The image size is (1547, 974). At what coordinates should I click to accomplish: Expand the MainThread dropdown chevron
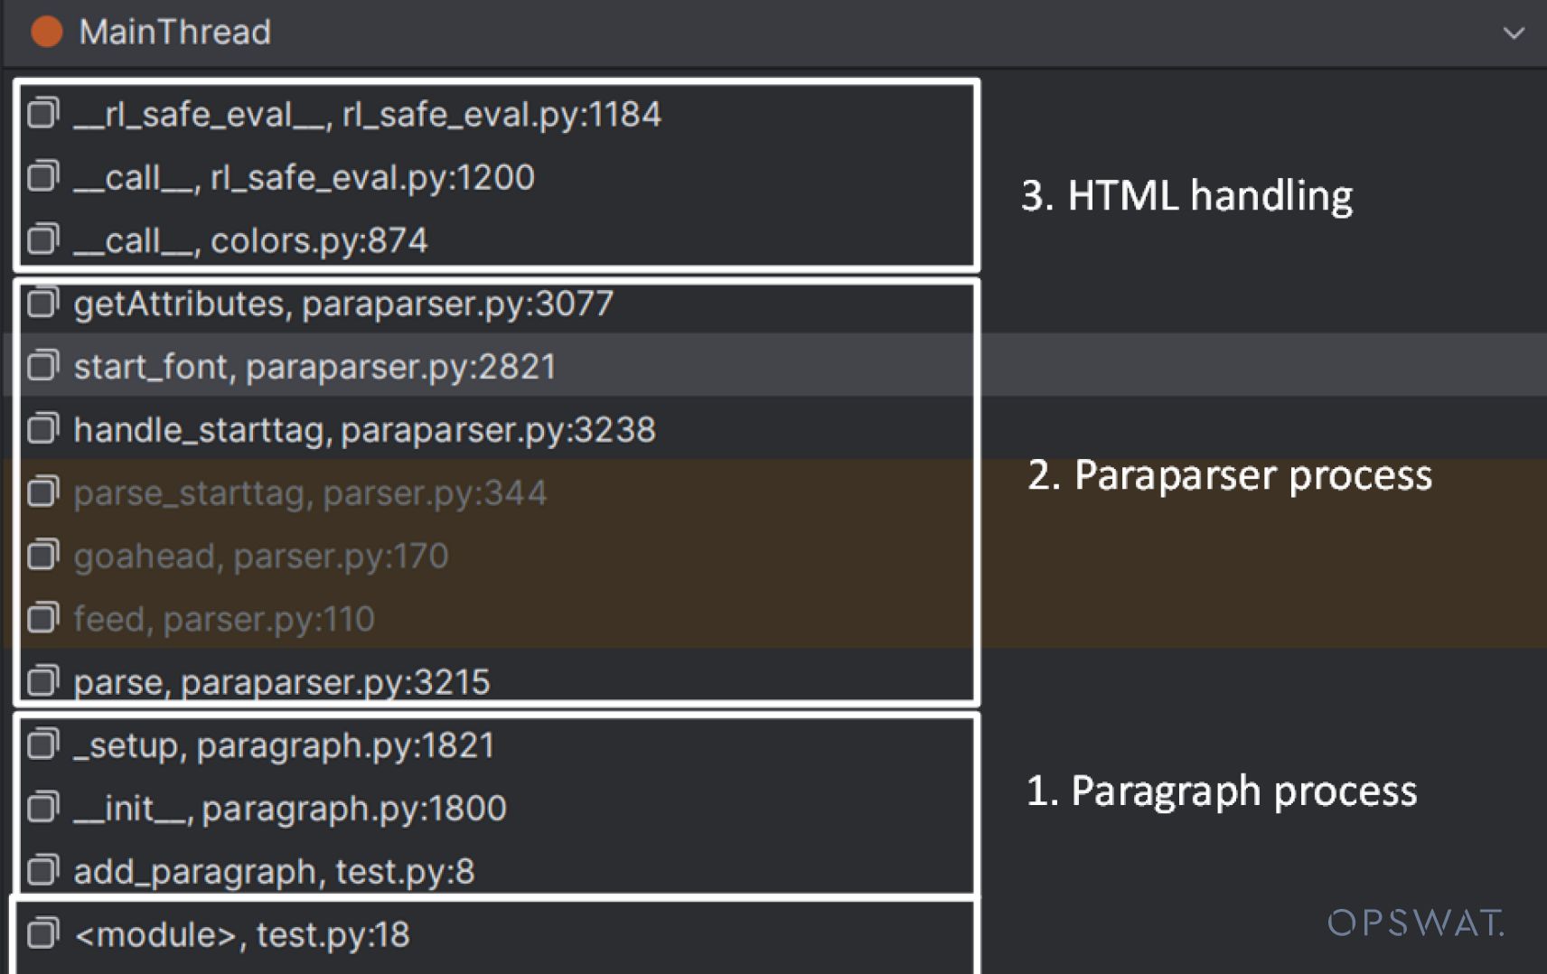(1514, 33)
